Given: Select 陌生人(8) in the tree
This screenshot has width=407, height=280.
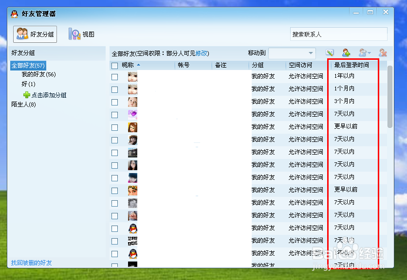Looking at the screenshot, I should point(23,105).
